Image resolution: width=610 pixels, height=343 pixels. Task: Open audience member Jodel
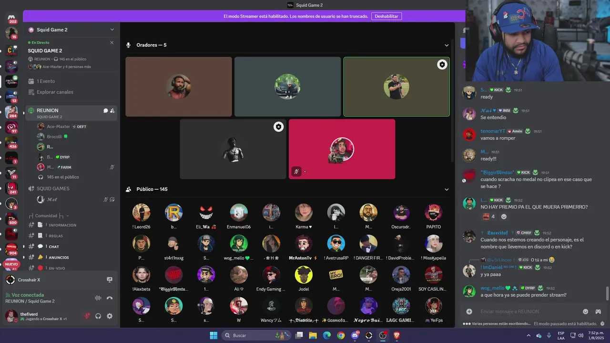(304, 279)
